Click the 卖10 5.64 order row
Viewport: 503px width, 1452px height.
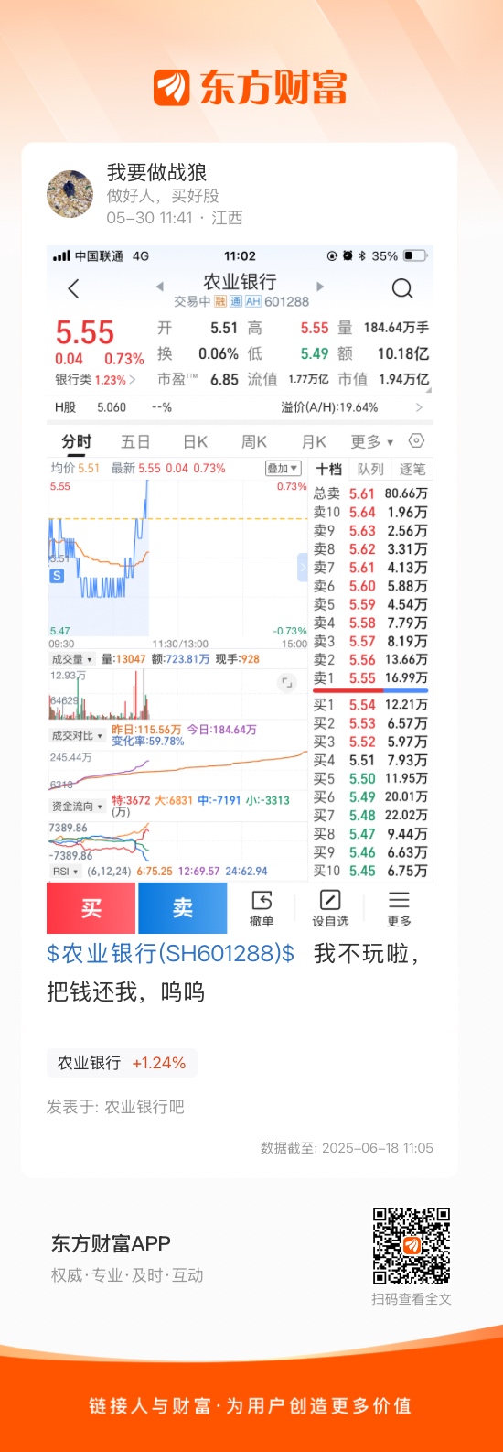[370, 513]
